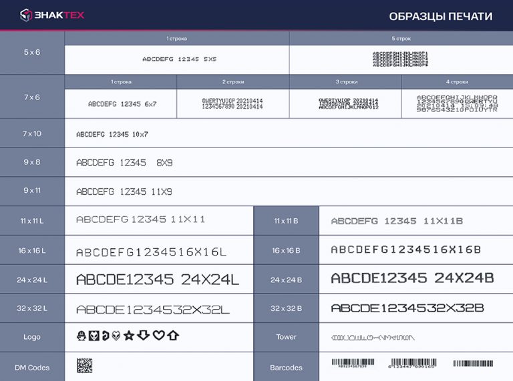The height and width of the screenshot is (381, 513).
Task: Click the Data Matrix code sample
Action: pos(85,365)
